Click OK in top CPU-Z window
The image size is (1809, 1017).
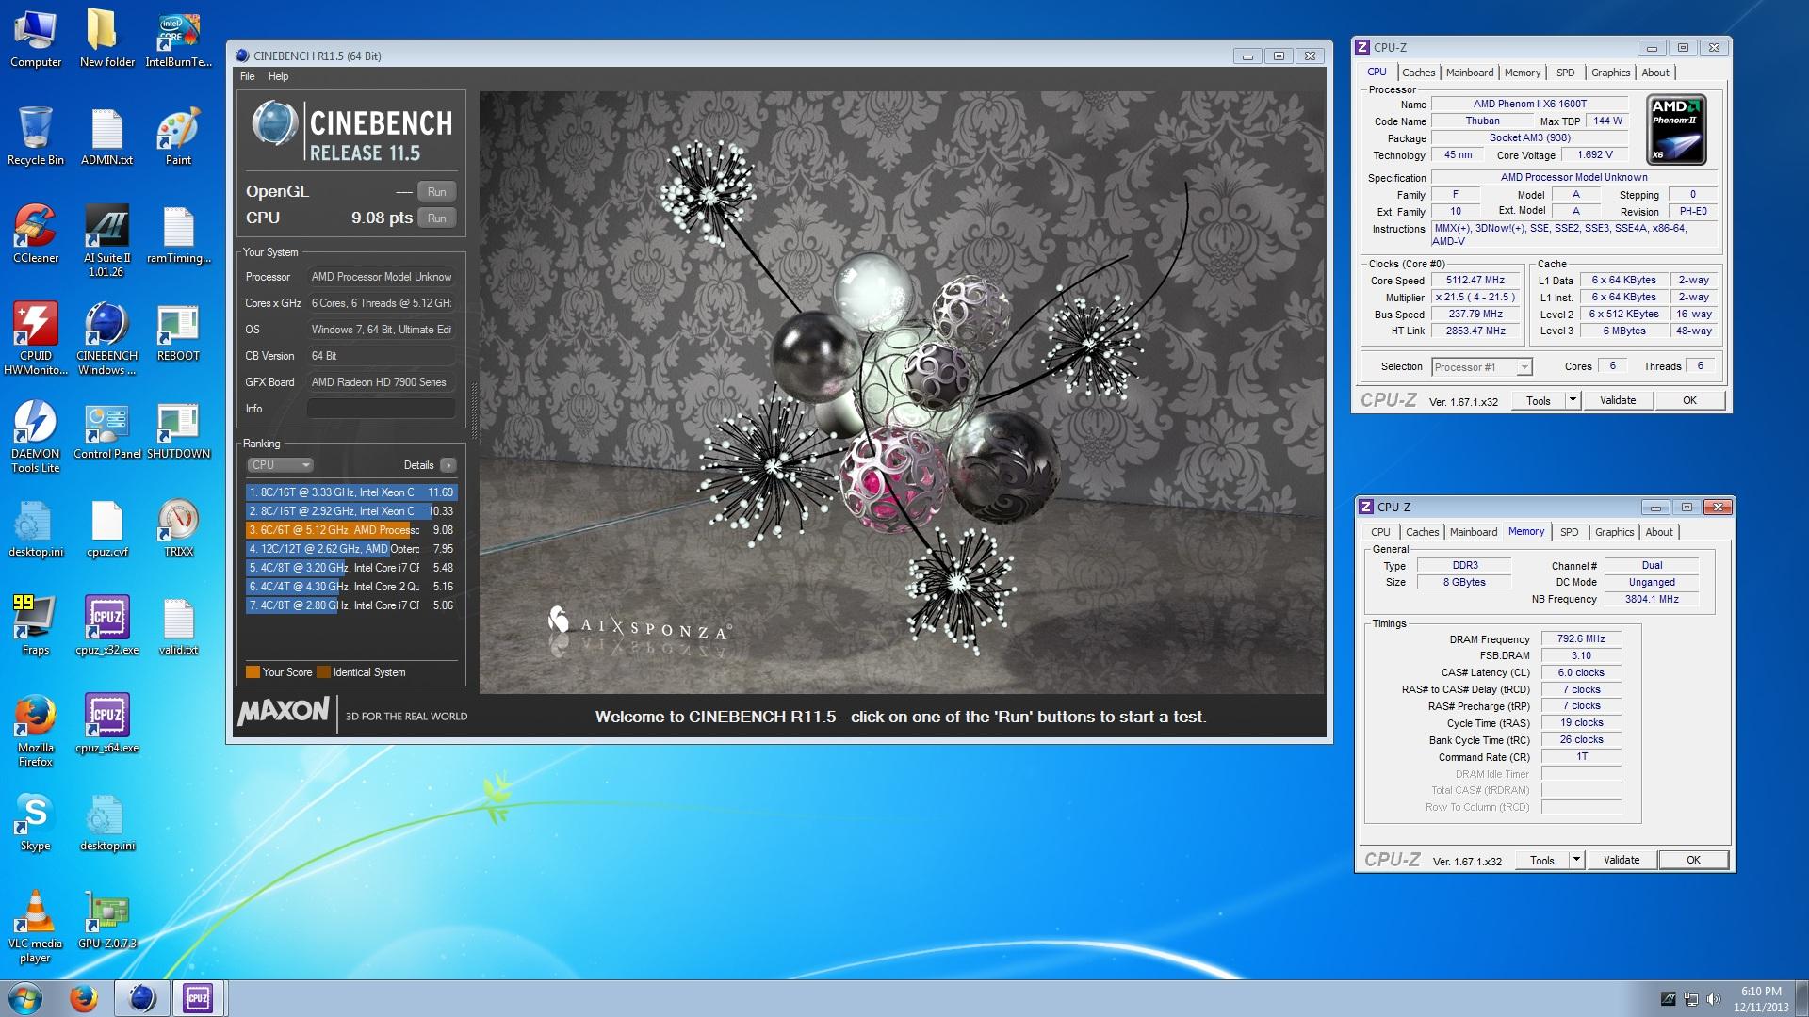point(1689,400)
